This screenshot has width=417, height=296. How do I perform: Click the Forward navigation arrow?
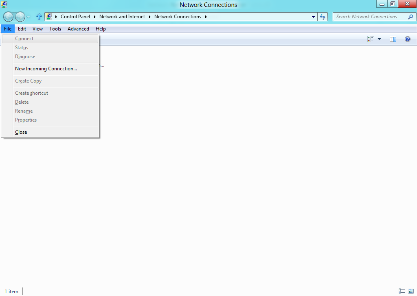point(20,17)
